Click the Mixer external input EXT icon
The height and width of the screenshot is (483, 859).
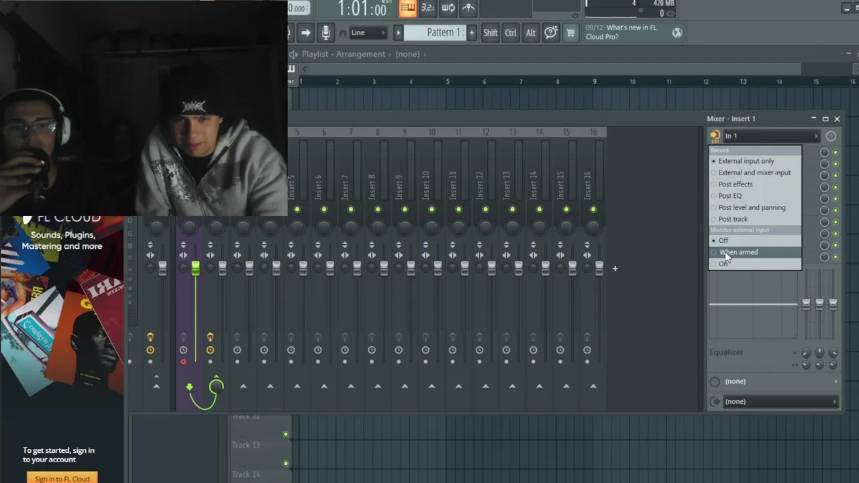pos(715,136)
